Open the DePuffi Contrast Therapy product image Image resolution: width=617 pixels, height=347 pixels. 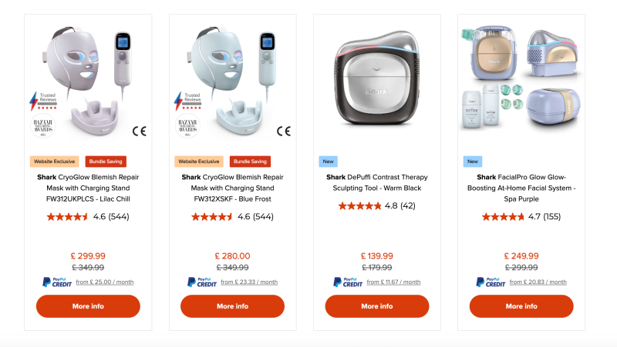point(377,78)
